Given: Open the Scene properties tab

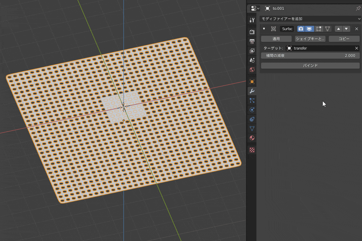Looking at the screenshot, I should pyautogui.click(x=252, y=60).
